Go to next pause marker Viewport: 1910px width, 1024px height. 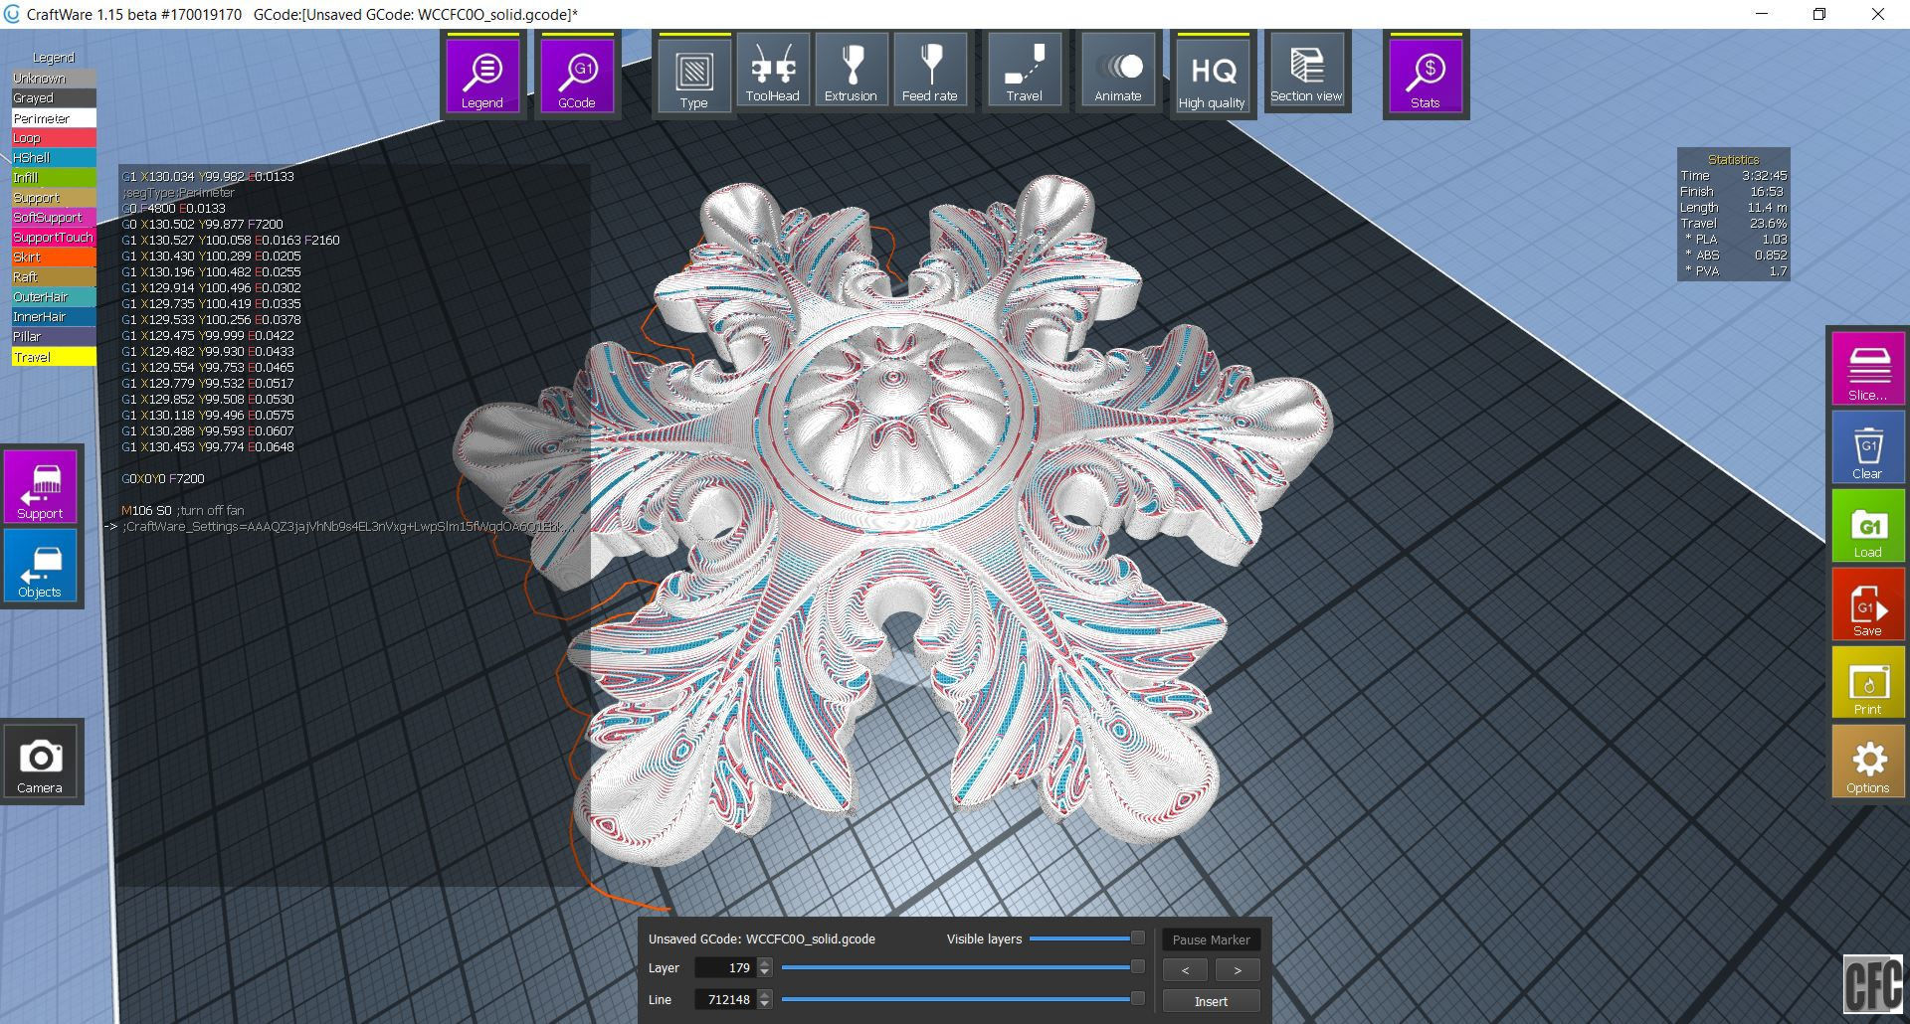(1238, 970)
